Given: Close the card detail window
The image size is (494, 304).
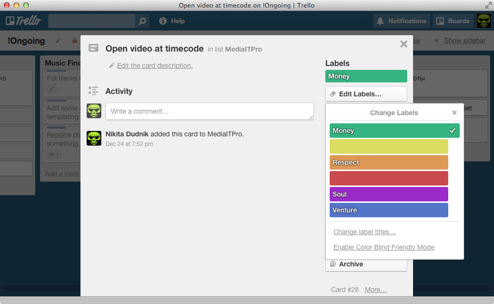Looking at the screenshot, I should point(403,44).
